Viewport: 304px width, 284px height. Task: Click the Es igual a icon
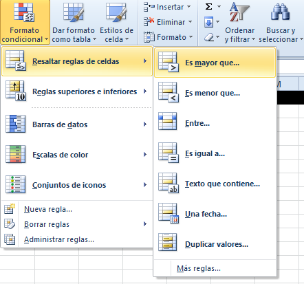tap(169, 153)
